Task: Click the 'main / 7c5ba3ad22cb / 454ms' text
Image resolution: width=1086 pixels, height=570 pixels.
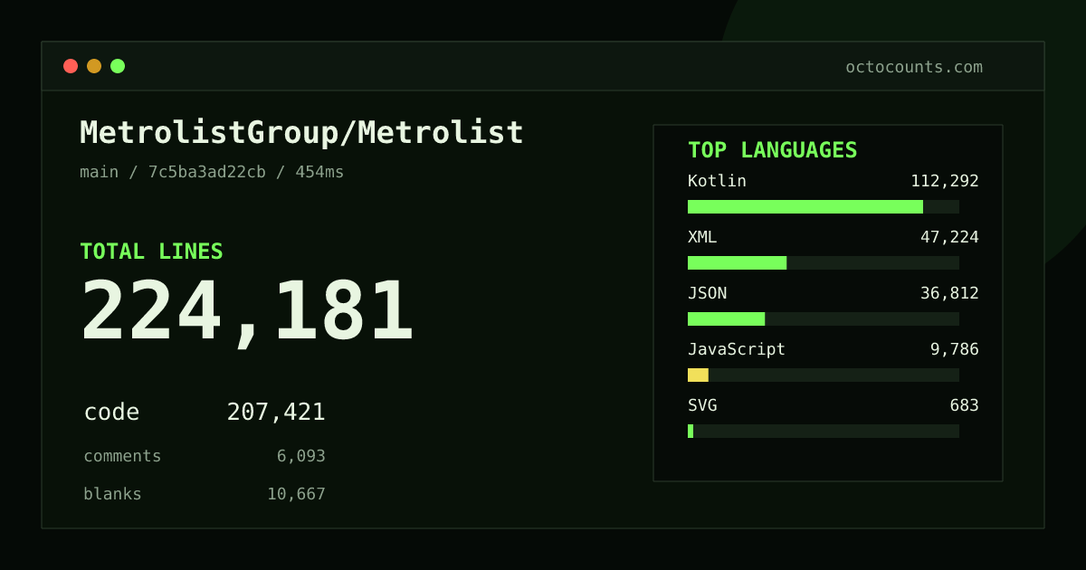Action: (212, 172)
